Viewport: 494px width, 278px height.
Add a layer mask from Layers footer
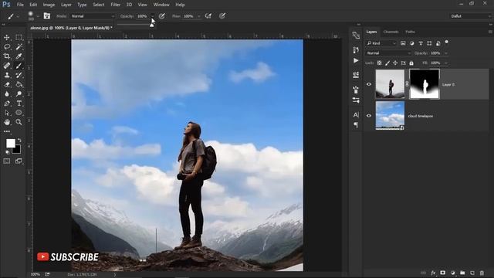click(442, 273)
